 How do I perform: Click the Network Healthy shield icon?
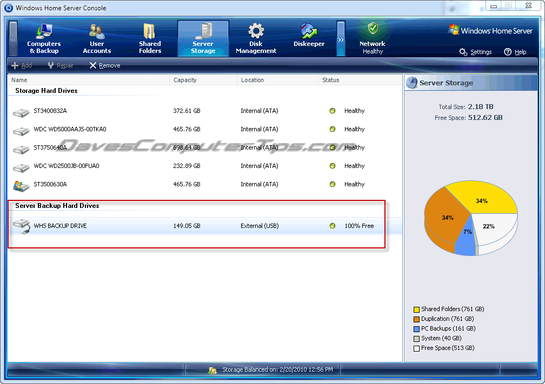coord(373,29)
